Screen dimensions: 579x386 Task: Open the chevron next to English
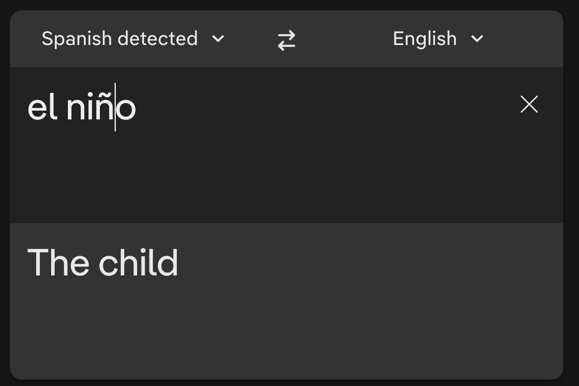click(477, 39)
